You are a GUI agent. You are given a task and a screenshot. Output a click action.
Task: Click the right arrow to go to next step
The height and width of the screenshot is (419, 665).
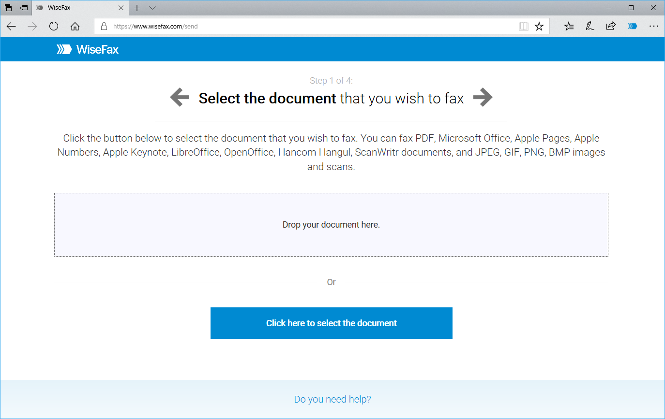pos(483,98)
